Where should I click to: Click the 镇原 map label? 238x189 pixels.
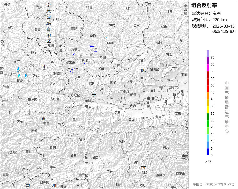[x=93, y=35]
